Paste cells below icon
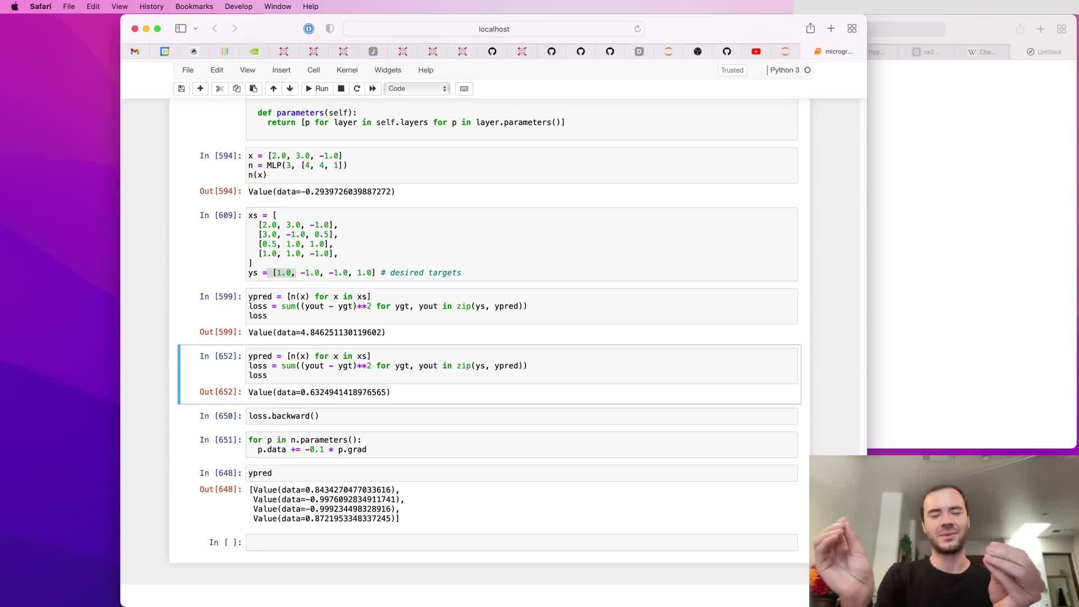The image size is (1079, 607). (x=253, y=88)
